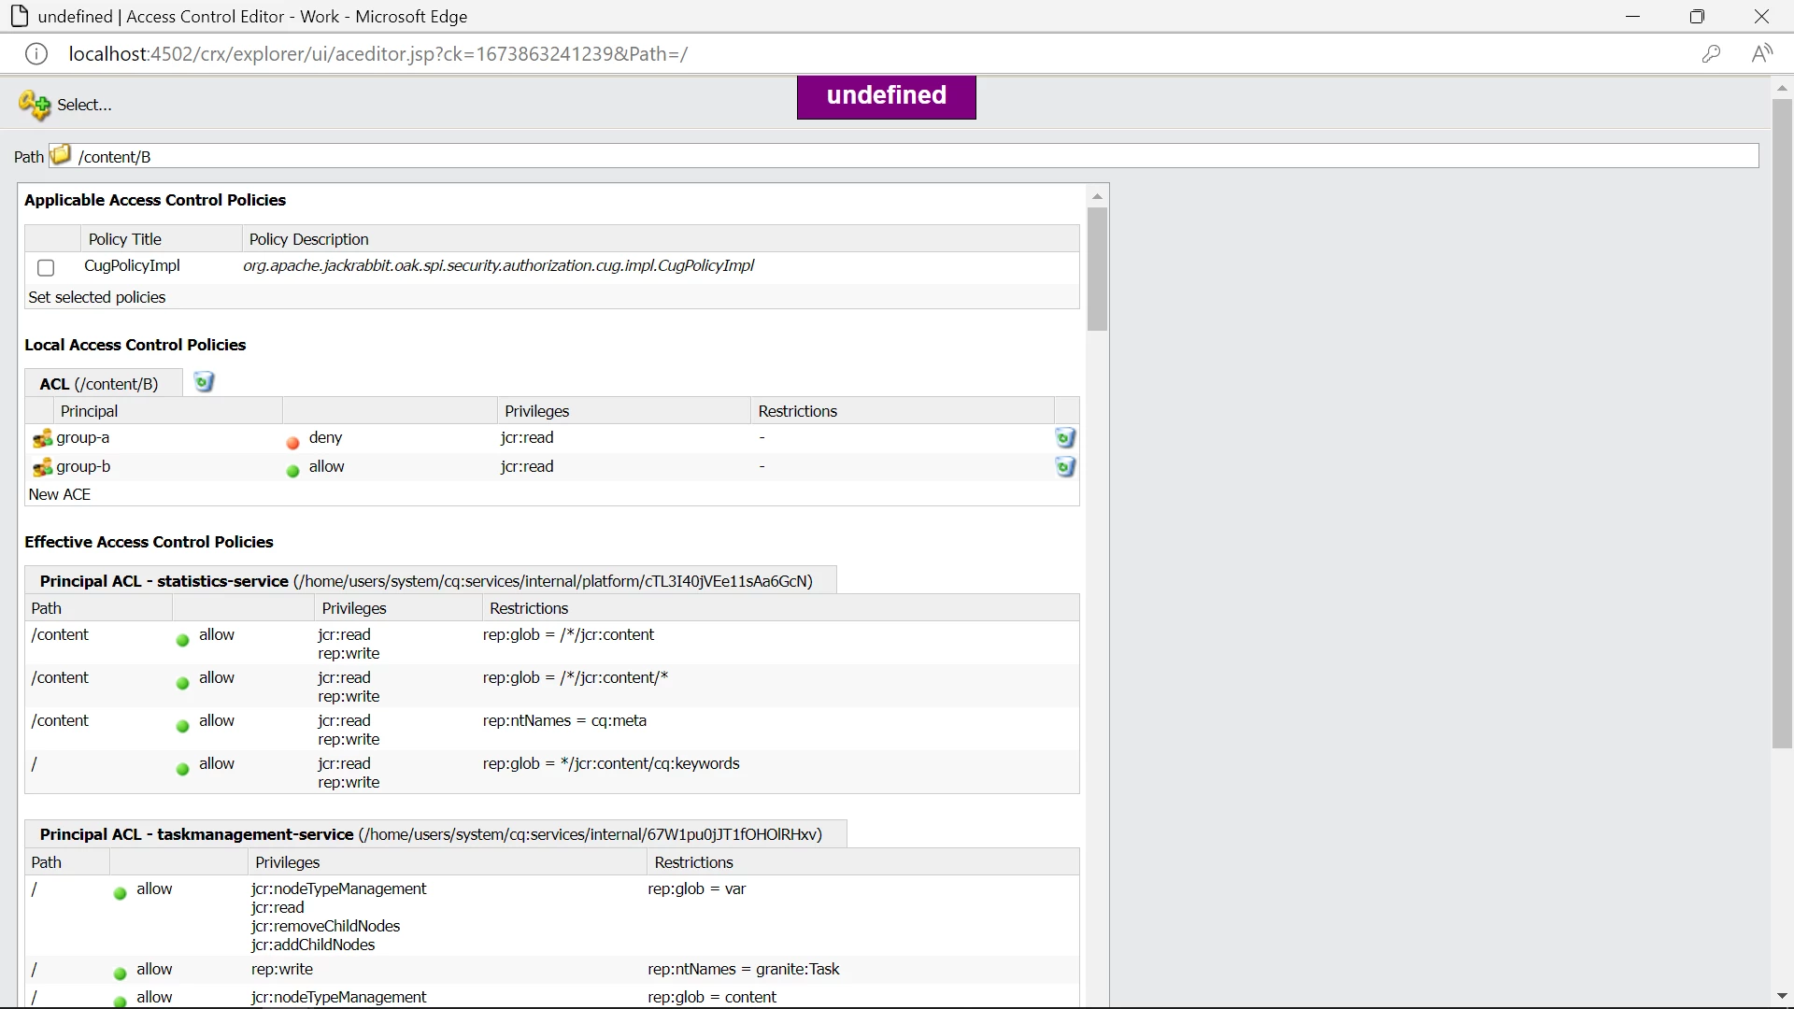
Task: Click the Read Aloud icon
Action: click(1762, 54)
